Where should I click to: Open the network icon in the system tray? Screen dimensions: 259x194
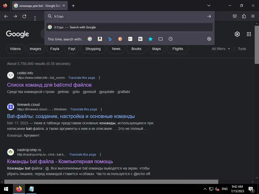[x=211, y=189]
